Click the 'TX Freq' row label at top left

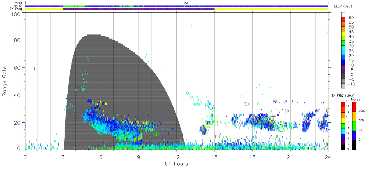coord(16,9)
